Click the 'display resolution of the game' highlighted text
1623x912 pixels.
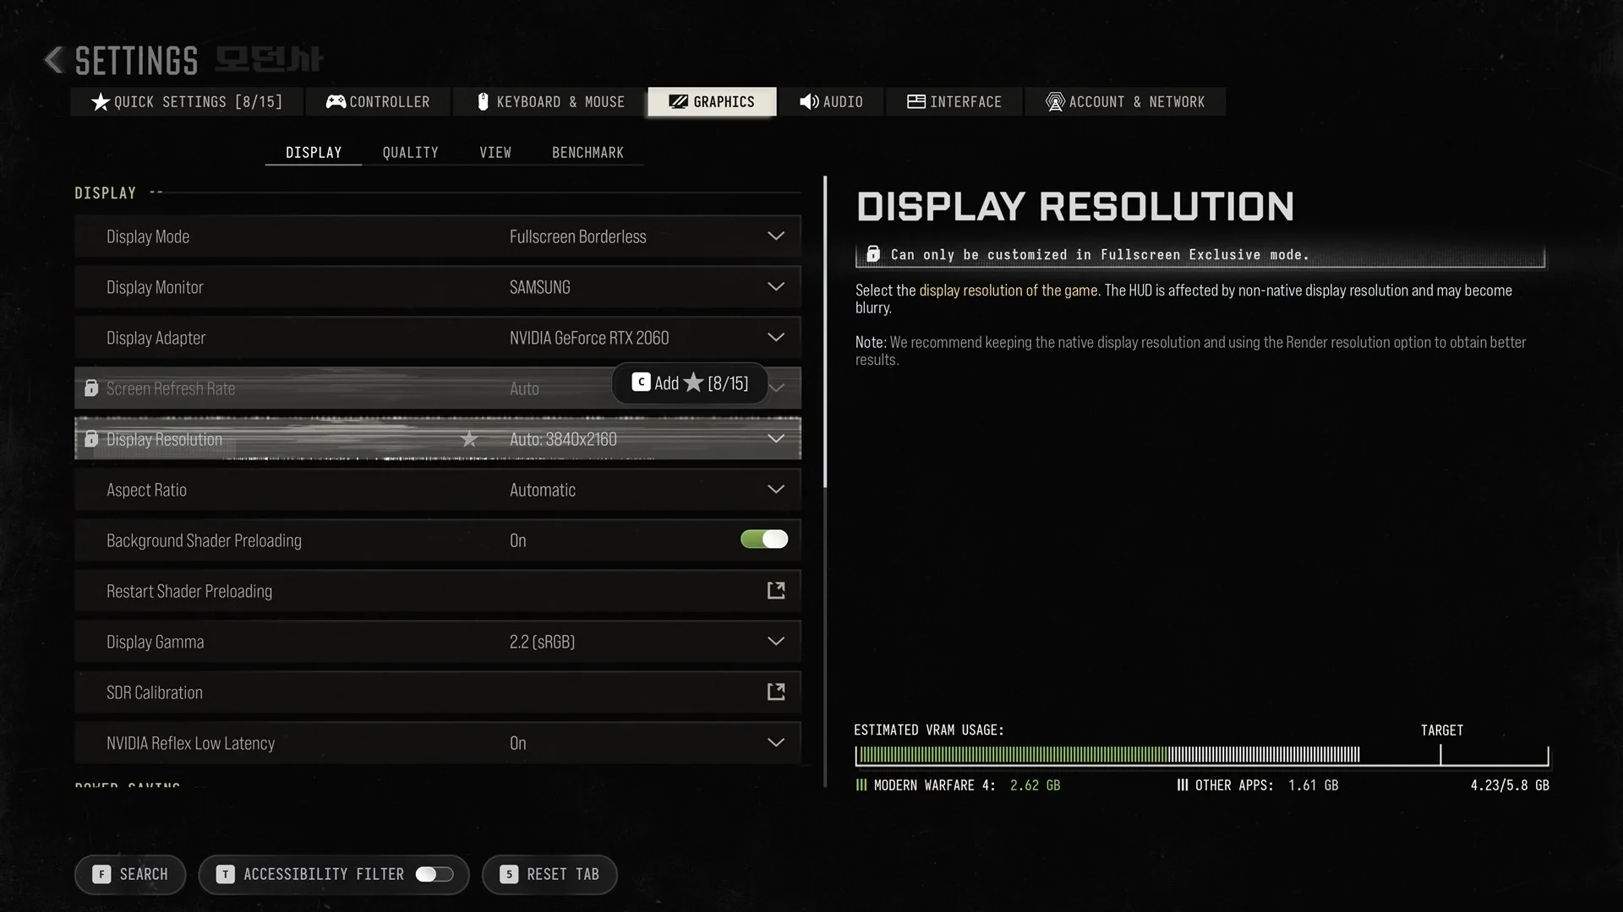pos(1008,290)
